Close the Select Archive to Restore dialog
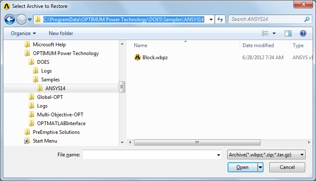Screen dimensions: 316x181 (303, 4)
